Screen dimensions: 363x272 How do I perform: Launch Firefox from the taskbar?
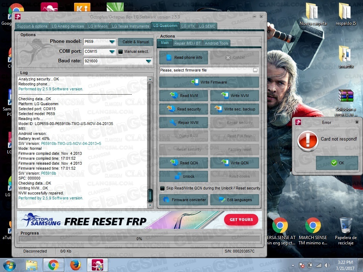click(x=76, y=265)
